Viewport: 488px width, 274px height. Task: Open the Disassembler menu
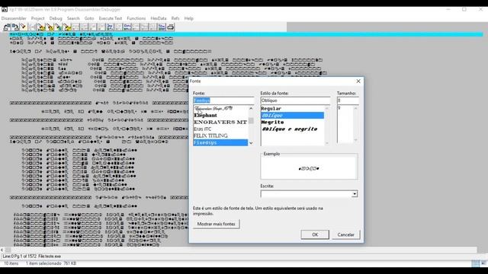tap(14, 18)
